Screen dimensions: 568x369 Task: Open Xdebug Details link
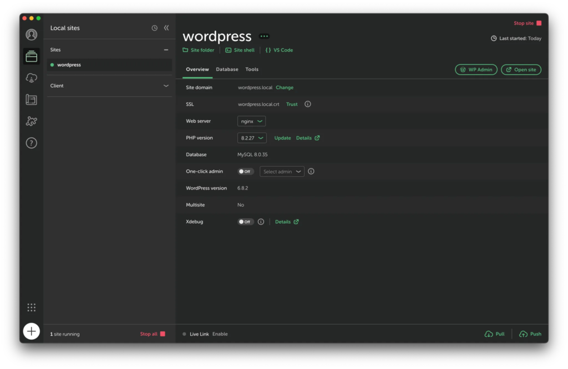pyautogui.click(x=287, y=222)
